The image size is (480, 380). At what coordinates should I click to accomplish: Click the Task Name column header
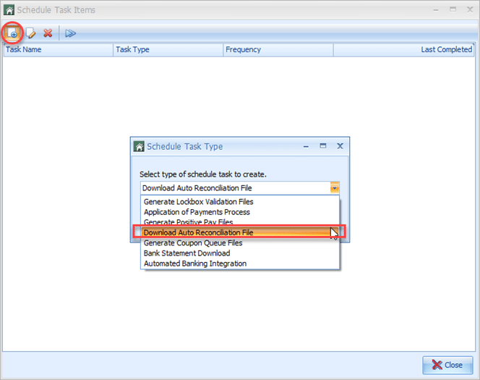point(58,50)
